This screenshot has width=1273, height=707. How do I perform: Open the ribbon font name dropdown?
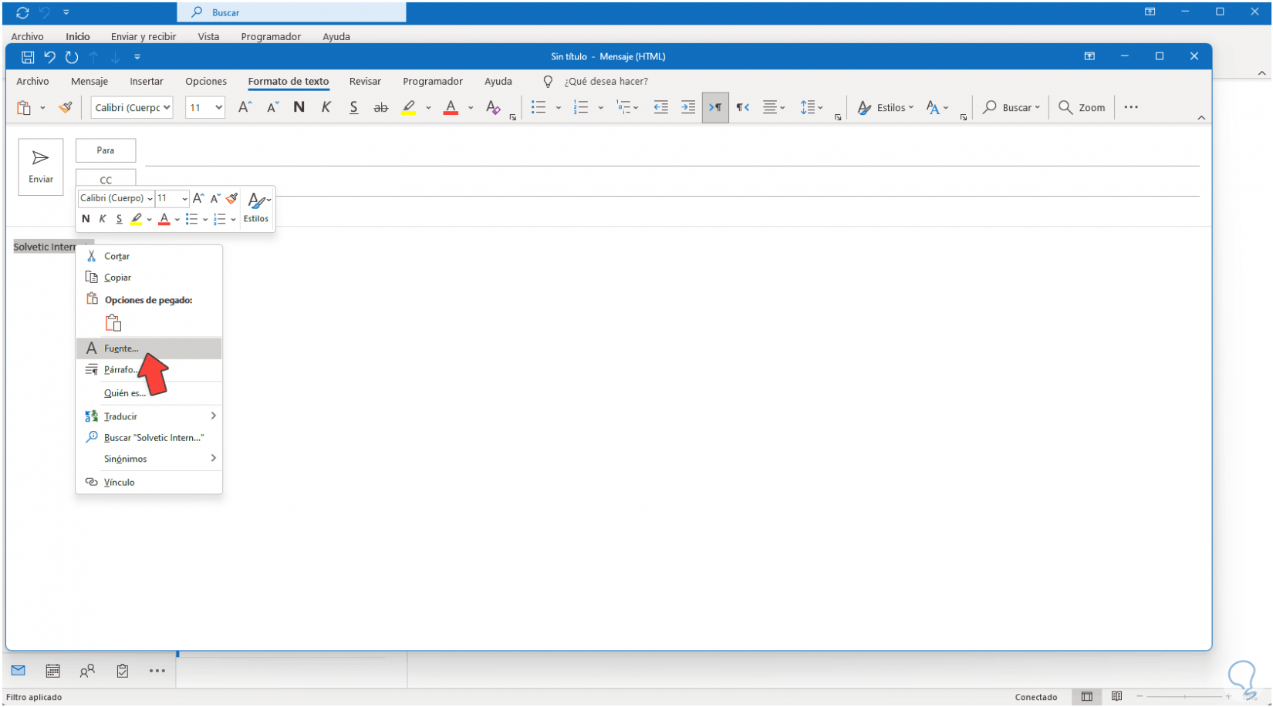coord(166,107)
